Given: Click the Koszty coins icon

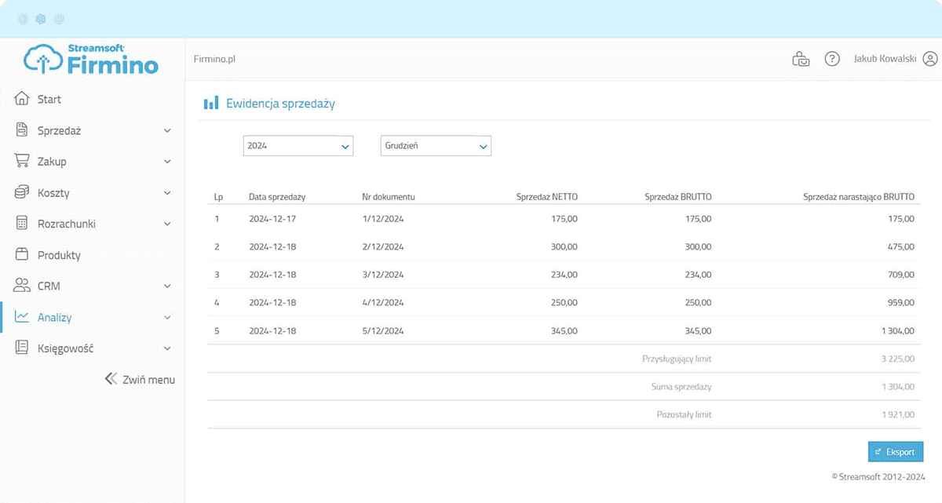Looking at the screenshot, I should [x=22, y=192].
